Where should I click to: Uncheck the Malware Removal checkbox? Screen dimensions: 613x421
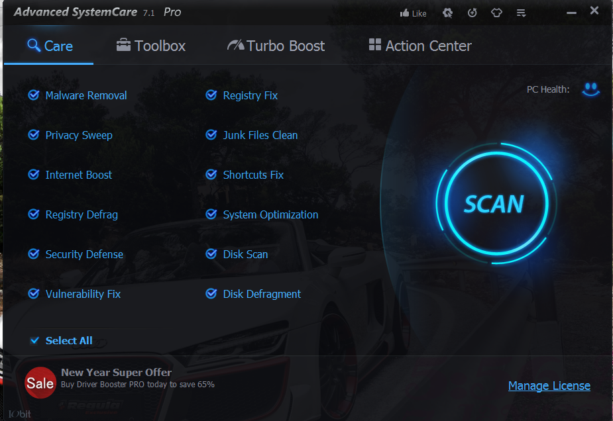[34, 95]
